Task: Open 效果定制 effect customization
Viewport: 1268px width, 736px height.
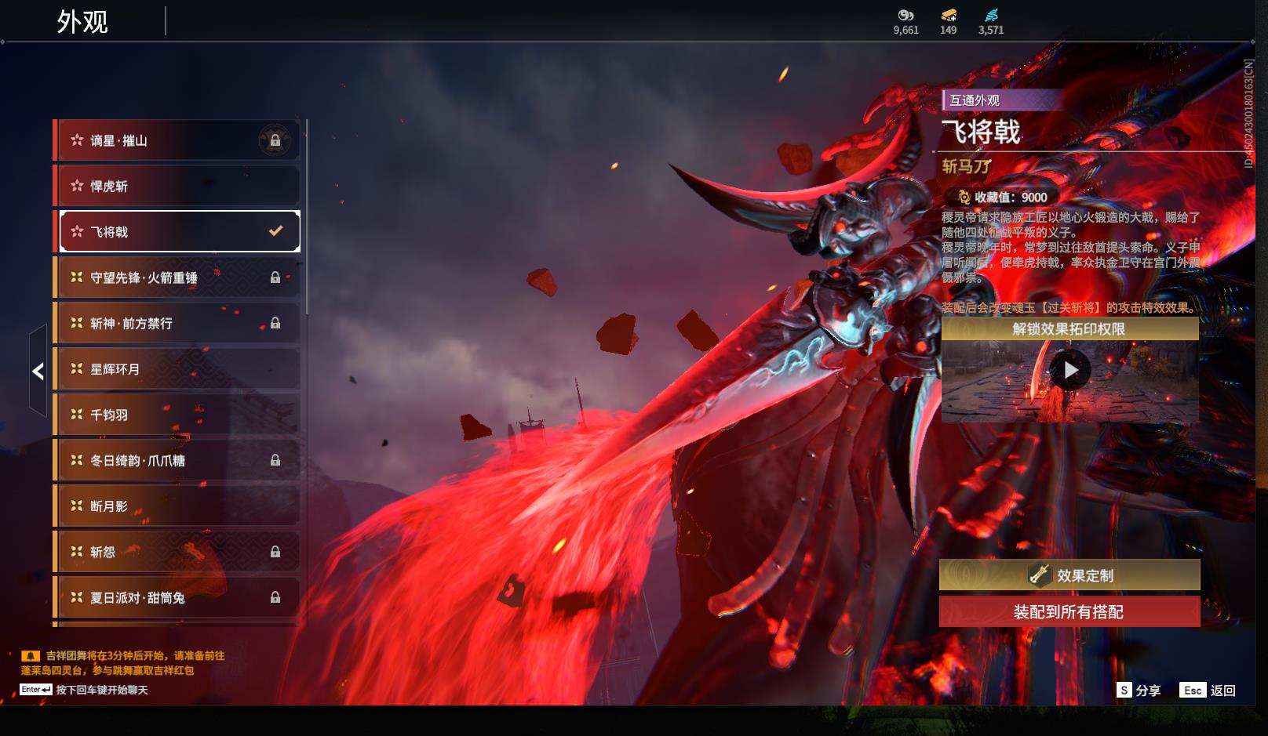Action: pos(1069,575)
